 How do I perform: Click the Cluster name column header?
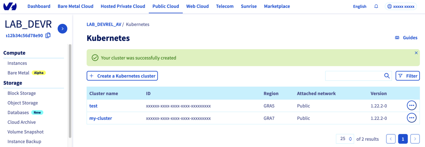tap(104, 94)
